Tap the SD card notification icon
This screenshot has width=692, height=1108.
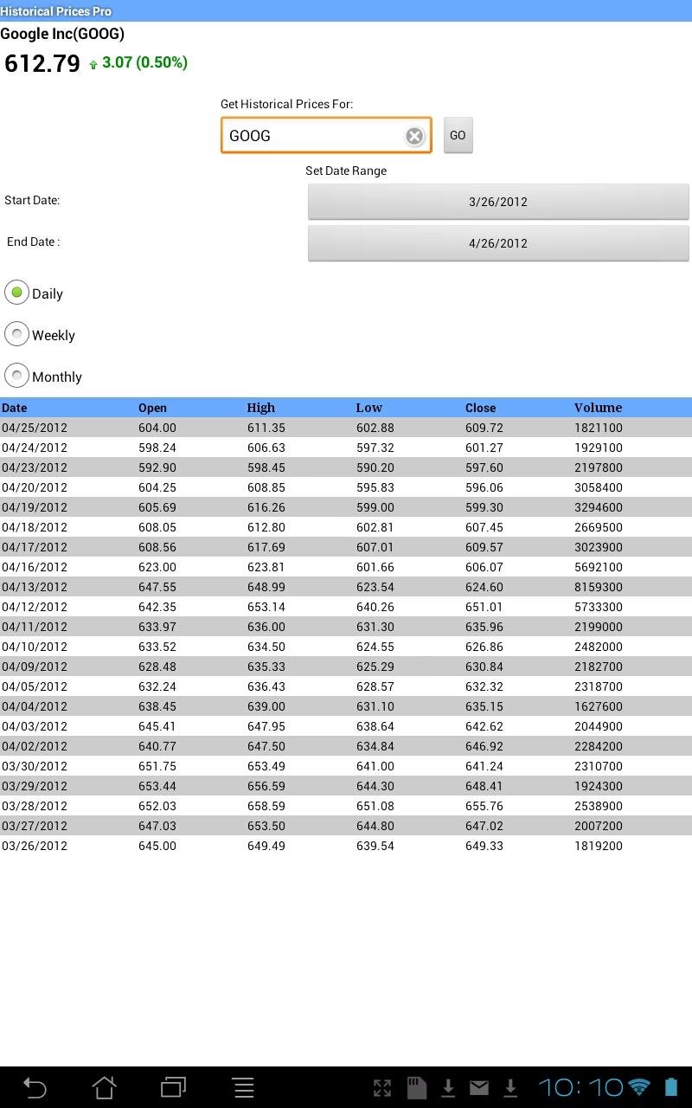pos(417,1088)
